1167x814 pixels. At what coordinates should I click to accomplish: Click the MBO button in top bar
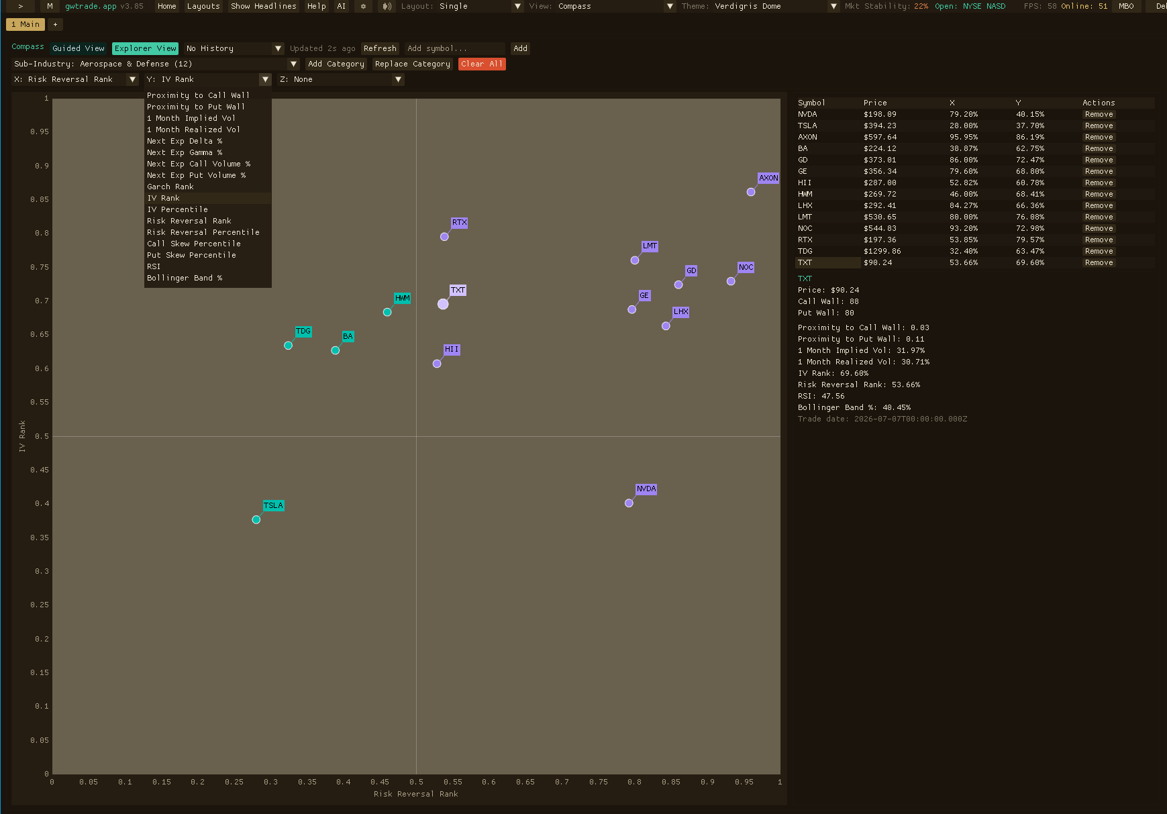coord(1126,6)
